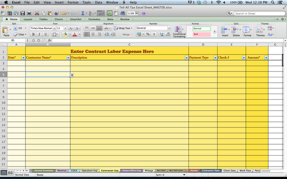Screen dimensions: 287x179
Task: Toggle Italic formatting
Action: pos(39,34)
